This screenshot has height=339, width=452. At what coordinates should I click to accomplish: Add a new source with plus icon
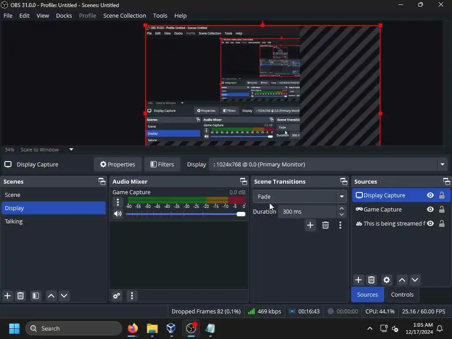(x=358, y=280)
